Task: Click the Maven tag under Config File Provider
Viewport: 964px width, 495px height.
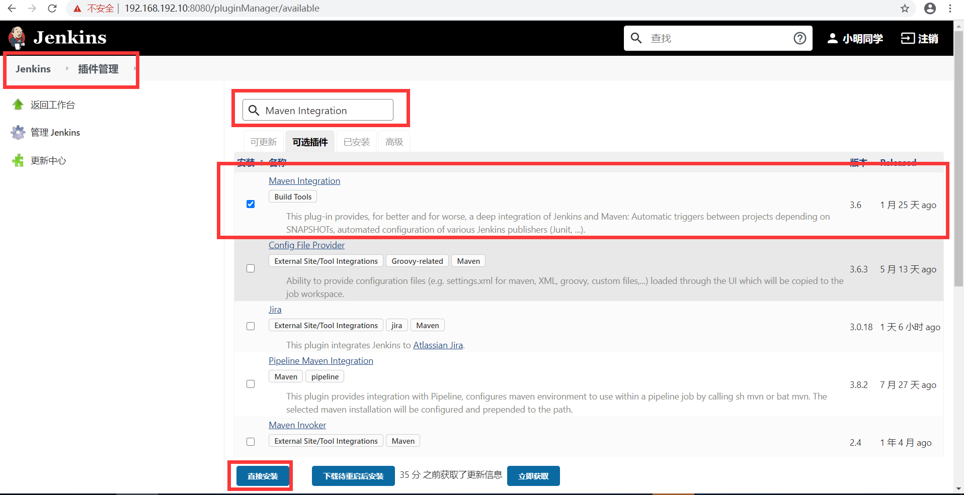Action: pos(468,261)
